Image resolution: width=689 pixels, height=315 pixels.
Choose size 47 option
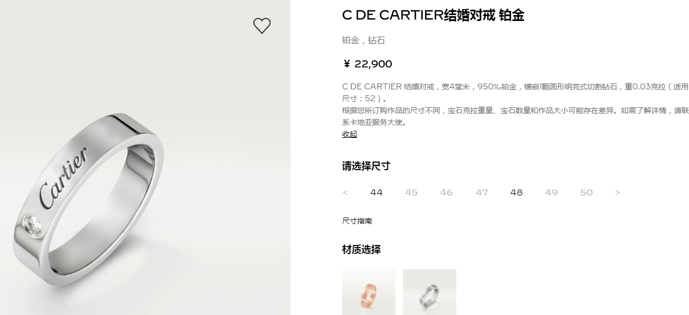coord(482,193)
